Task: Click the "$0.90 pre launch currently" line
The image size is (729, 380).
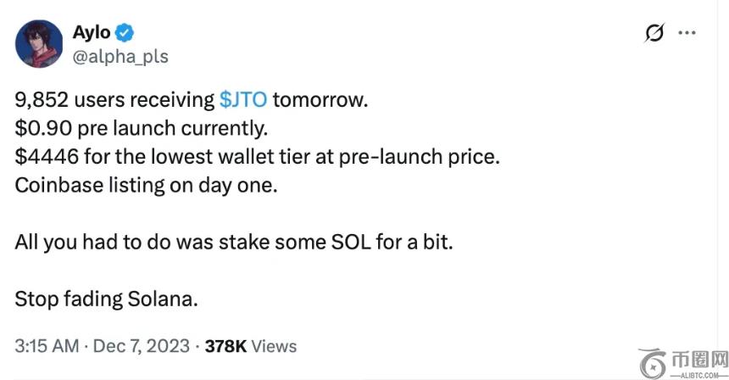Action: pyautogui.click(x=141, y=128)
